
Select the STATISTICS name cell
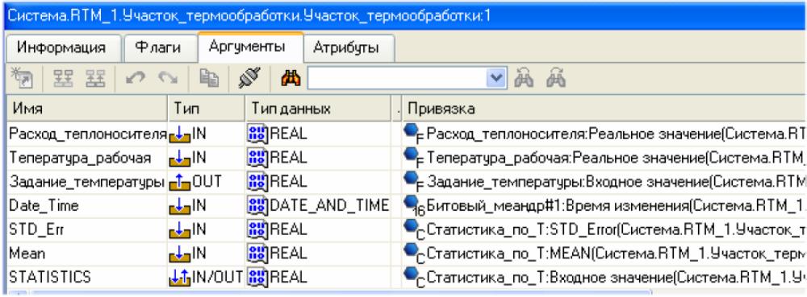click(87, 277)
